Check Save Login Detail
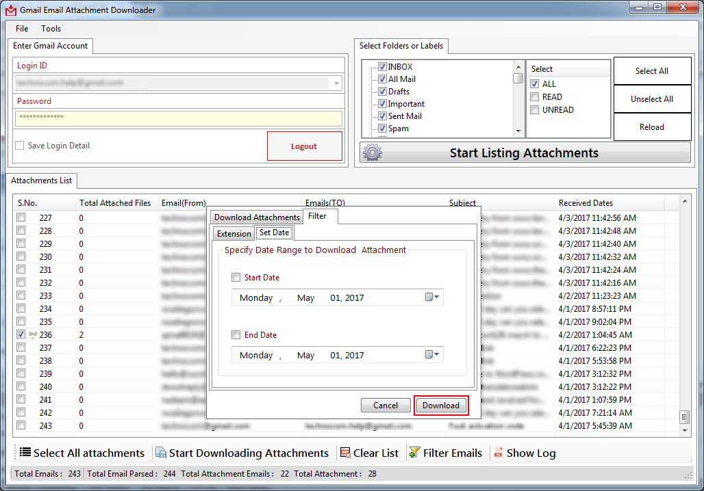Screen dimensions: 704x491 (x=20, y=145)
